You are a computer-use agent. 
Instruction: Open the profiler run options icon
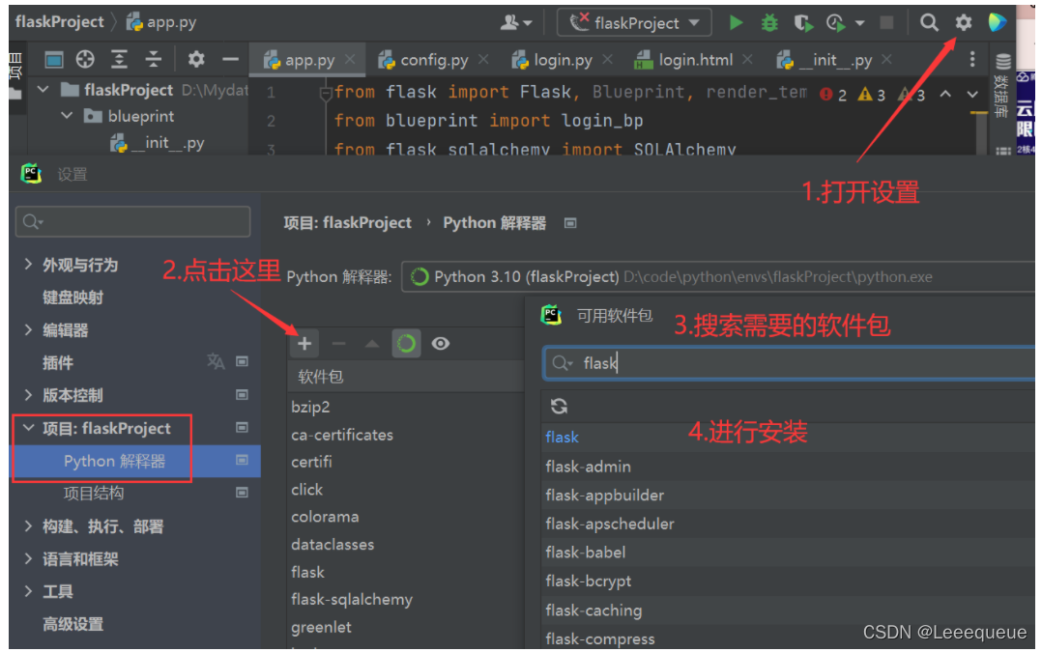click(837, 23)
